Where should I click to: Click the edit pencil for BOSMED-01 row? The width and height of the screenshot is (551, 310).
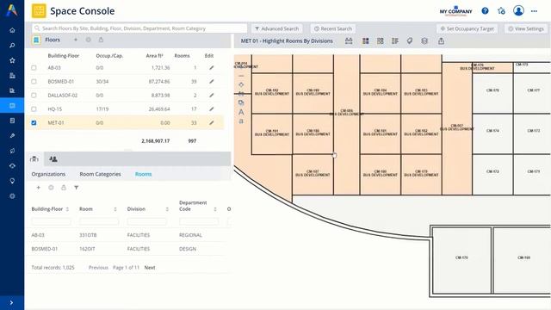click(x=211, y=81)
